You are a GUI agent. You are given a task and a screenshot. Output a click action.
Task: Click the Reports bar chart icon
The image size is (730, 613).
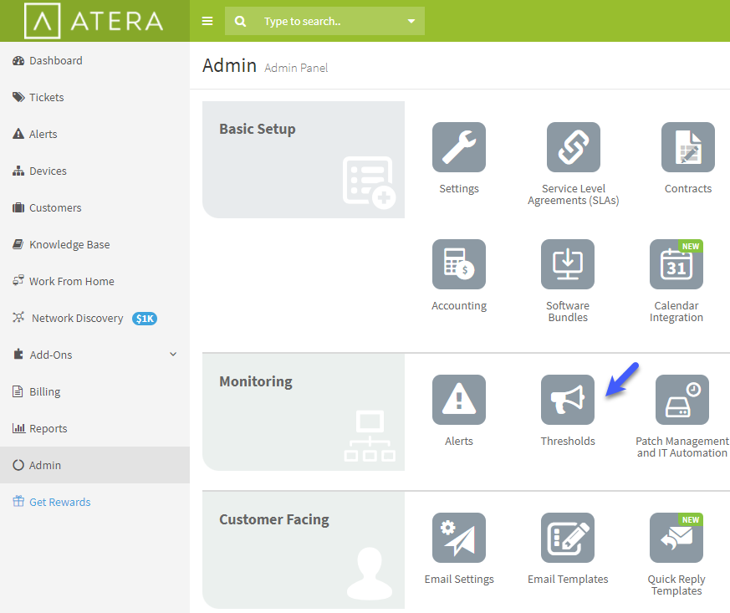click(18, 427)
